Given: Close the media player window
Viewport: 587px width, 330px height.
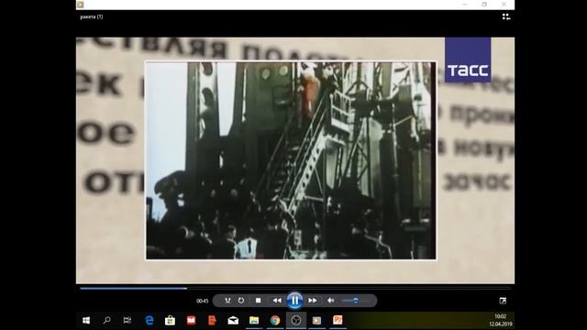Looking at the screenshot, I should point(504,5).
